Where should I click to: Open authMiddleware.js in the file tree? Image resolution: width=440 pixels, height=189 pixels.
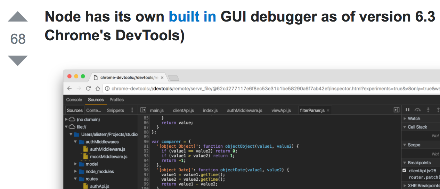coord(107,149)
